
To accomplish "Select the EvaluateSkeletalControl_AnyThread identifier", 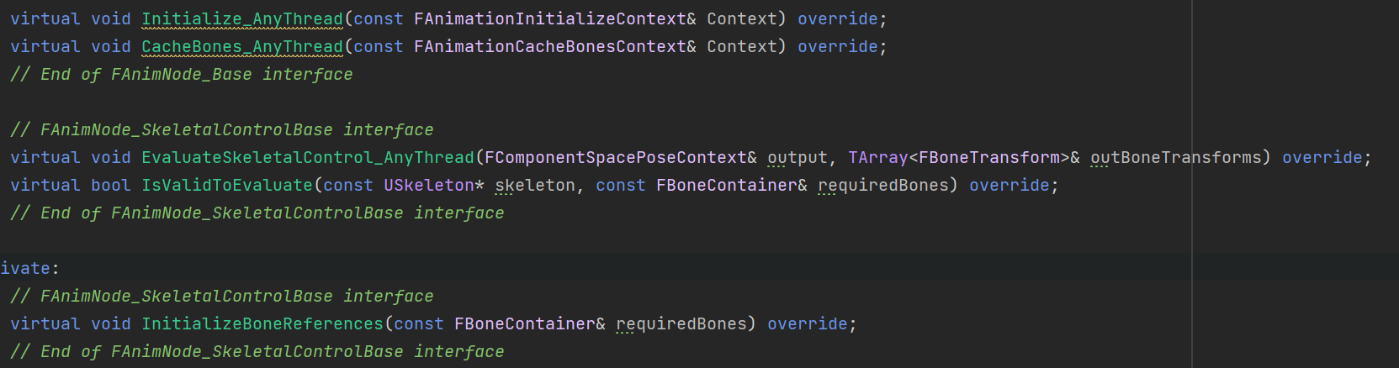I will [x=308, y=157].
